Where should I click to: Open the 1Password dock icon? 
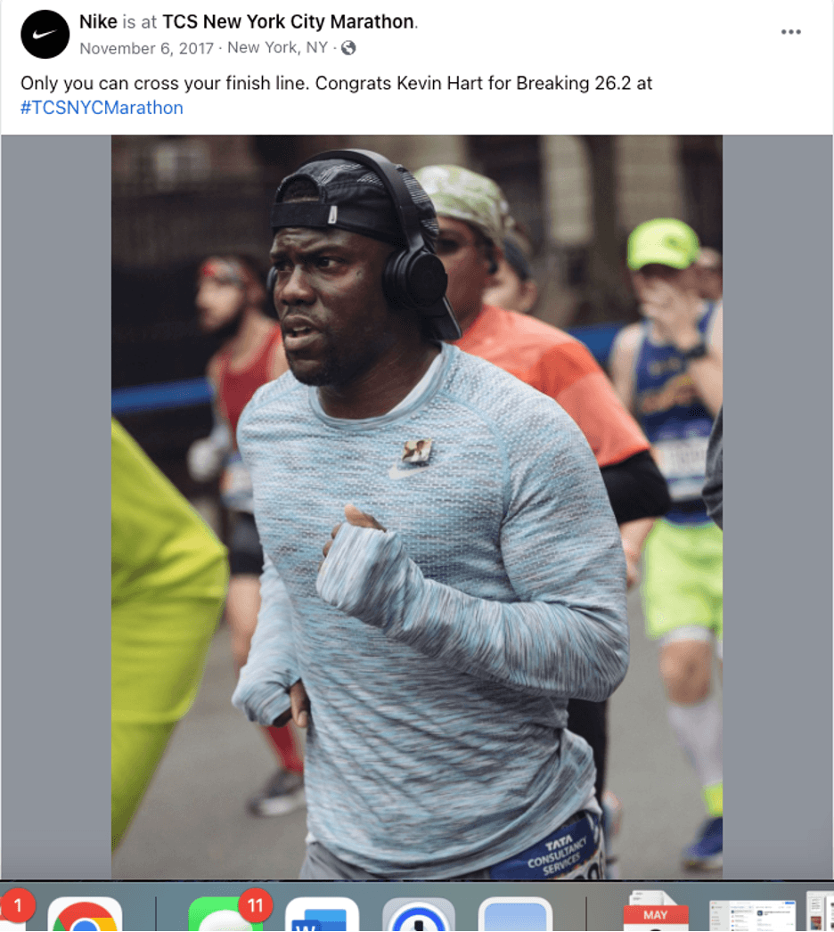coord(419,914)
